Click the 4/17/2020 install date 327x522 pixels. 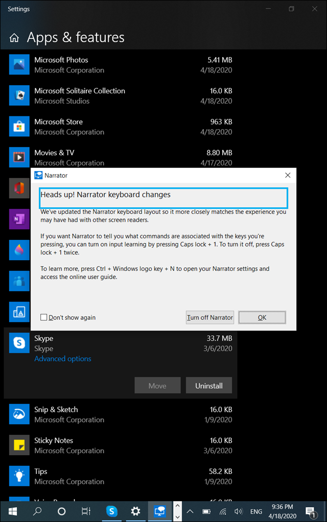tap(216, 163)
